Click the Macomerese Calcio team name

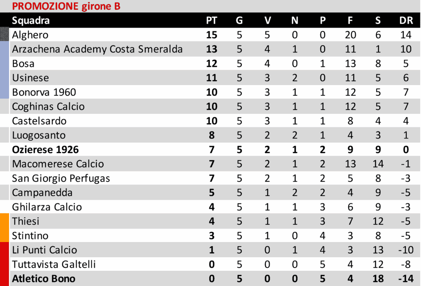tap(58, 164)
